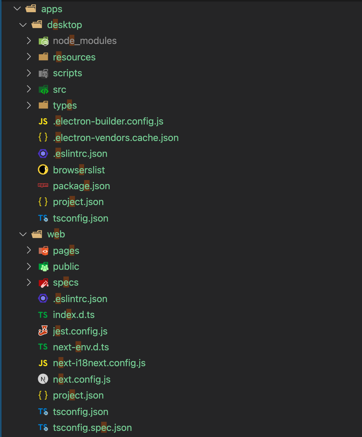362x437 pixels.
Task: Open the project.json file under desktop
Action: pyautogui.click(x=78, y=201)
